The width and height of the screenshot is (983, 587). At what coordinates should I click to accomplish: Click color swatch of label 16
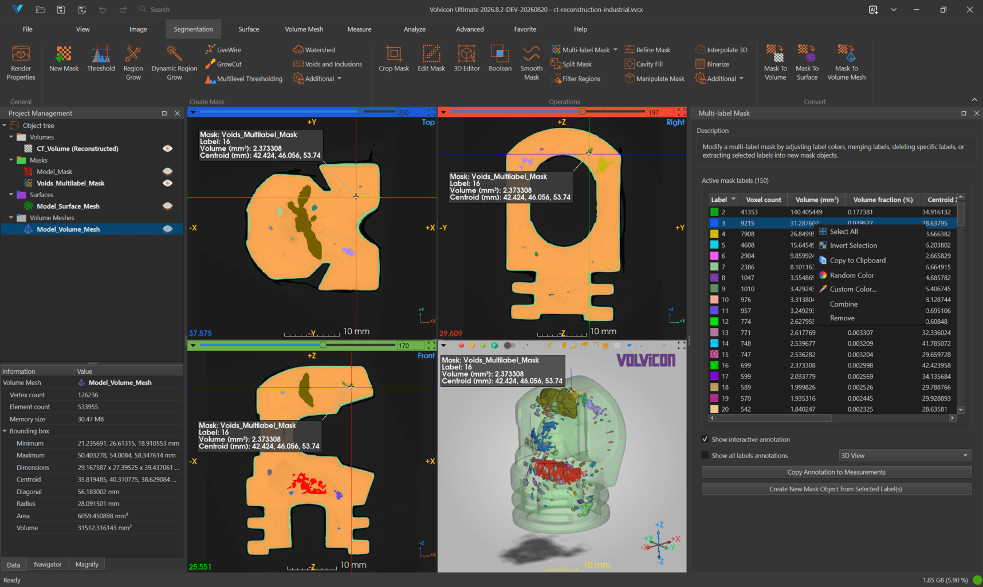[x=714, y=365]
